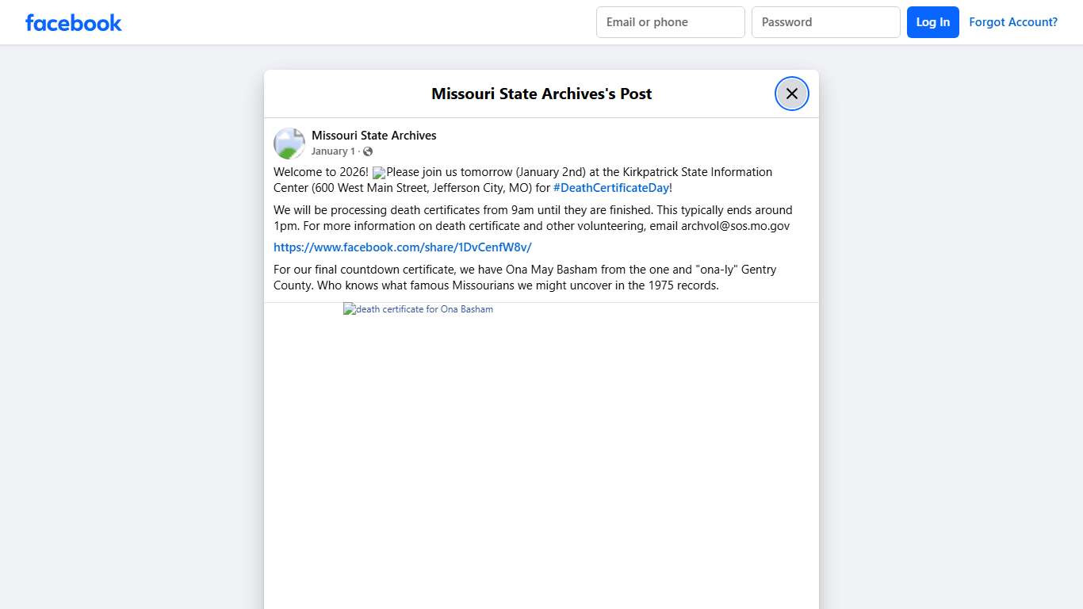
Task: Click the Facebook logo
Action: [74, 22]
